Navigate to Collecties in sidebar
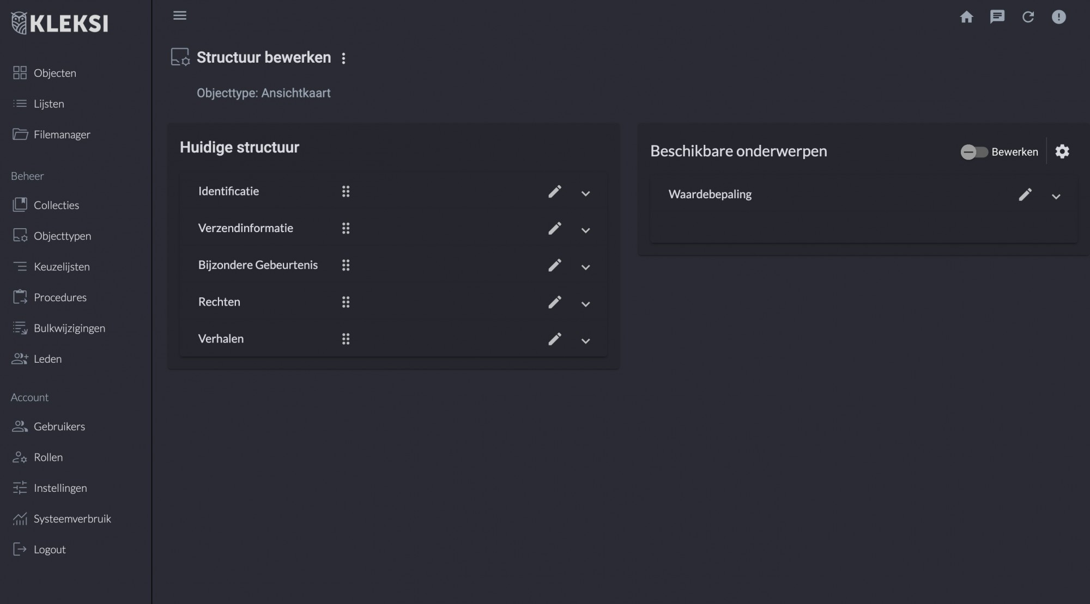This screenshot has width=1090, height=604. [57, 205]
